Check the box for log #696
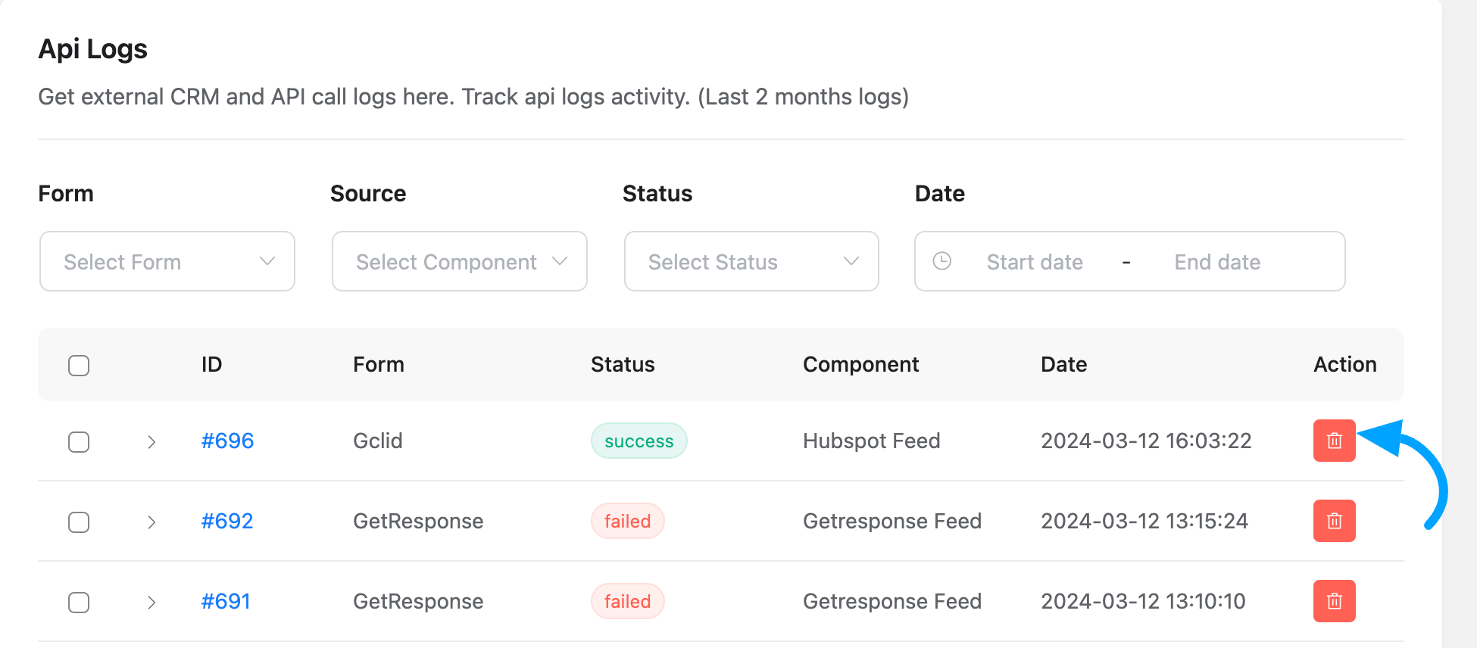 (x=79, y=442)
